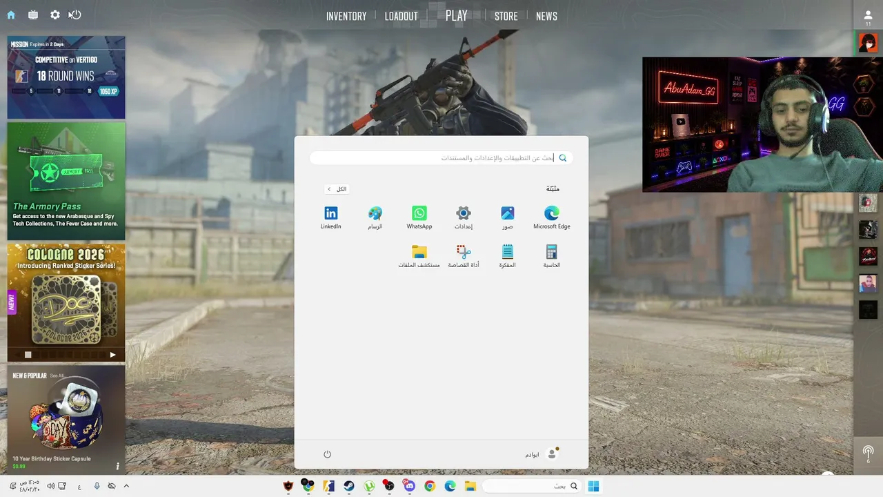Click the quit game power icon
The width and height of the screenshot is (883, 497).
(x=75, y=15)
